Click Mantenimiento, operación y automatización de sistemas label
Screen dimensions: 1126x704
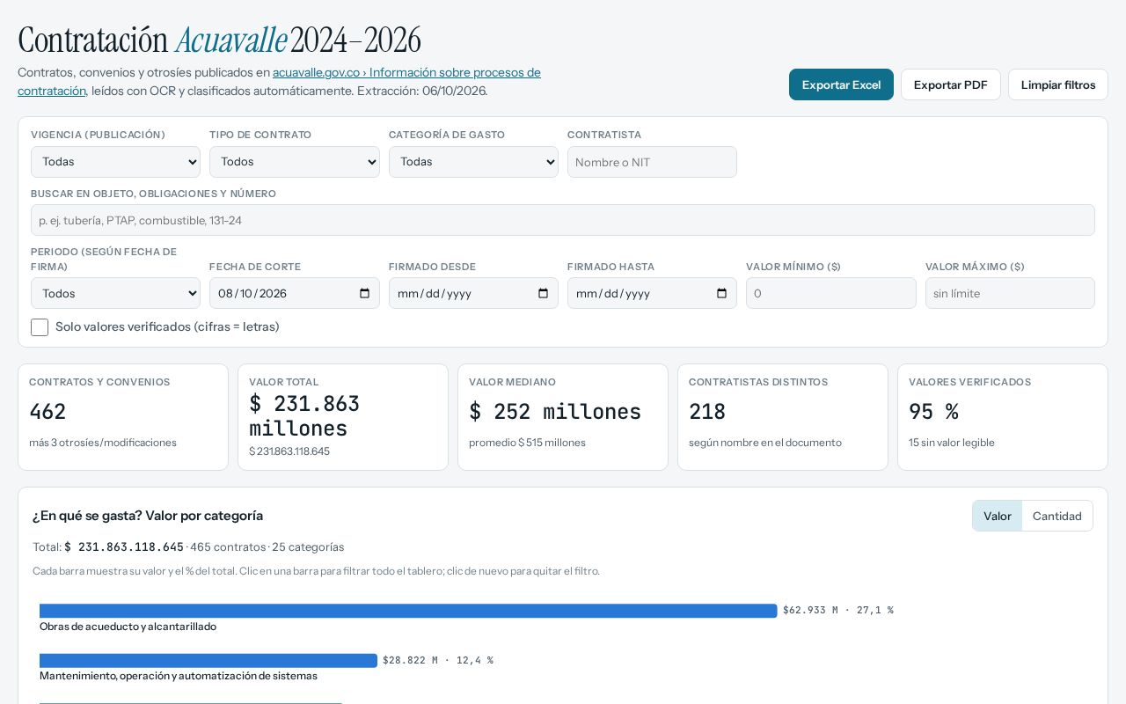point(179,676)
